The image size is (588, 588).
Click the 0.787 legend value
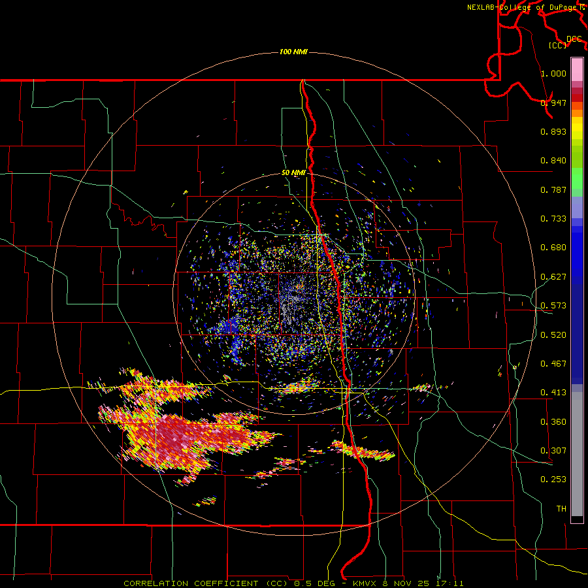point(553,189)
